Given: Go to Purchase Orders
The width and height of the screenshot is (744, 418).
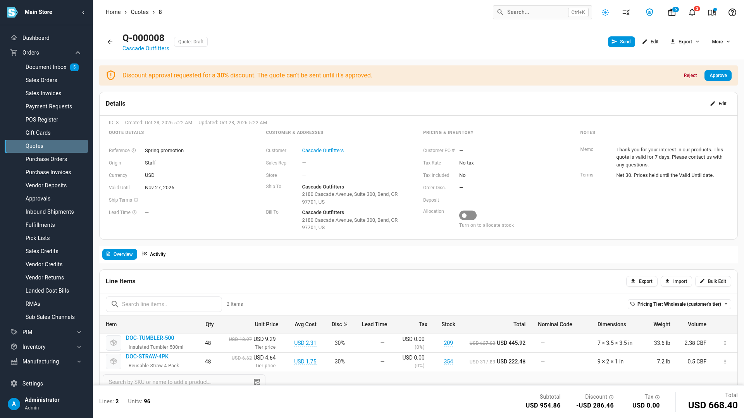Looking at the screenshot, I should (x=46, y=159).
